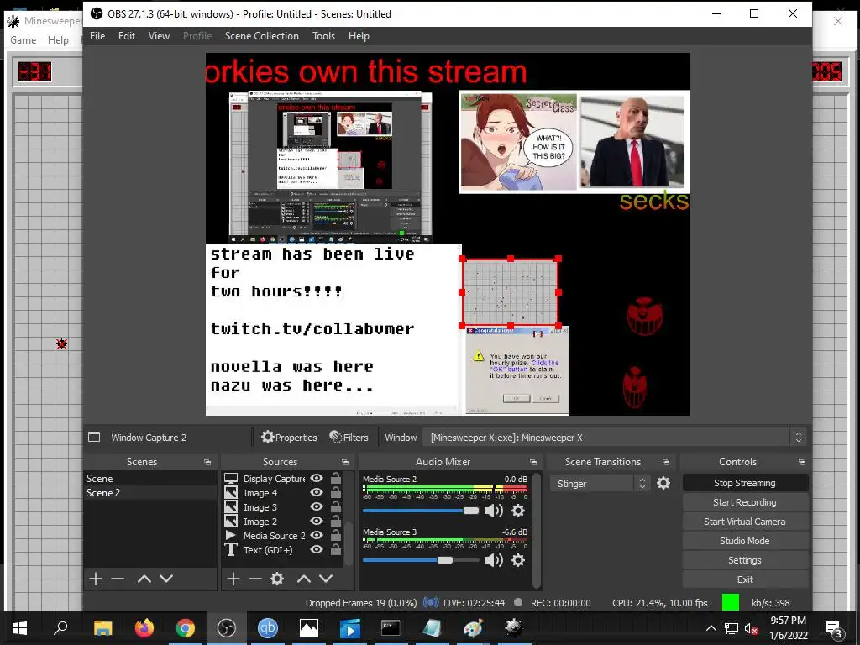The image size is (860, 645).
Task: Open OBS Studio from the taskbar
Action: click(x=227, y=628)
